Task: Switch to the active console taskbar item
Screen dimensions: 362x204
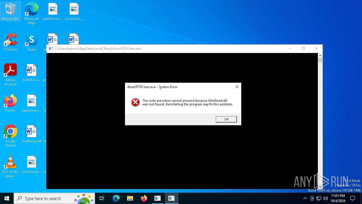Action: click(x=171, y=198)
